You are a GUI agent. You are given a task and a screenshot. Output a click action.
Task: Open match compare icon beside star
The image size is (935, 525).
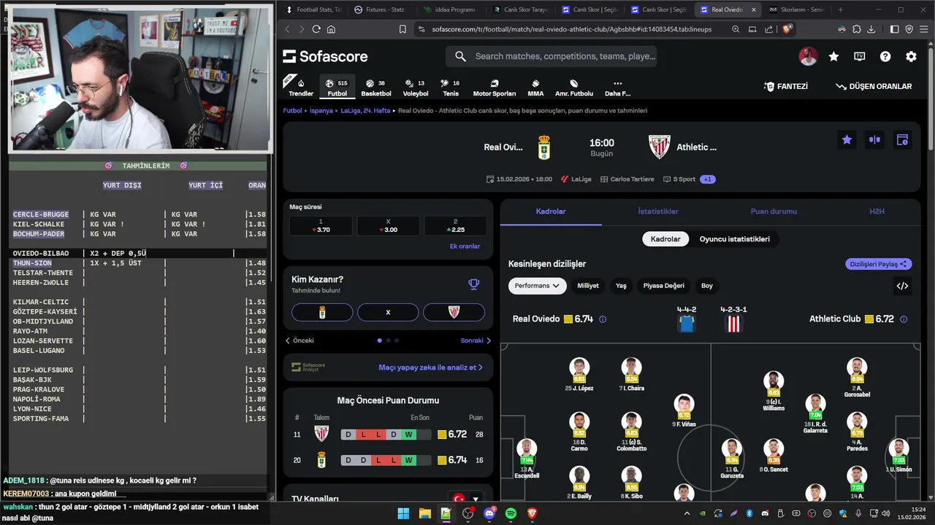point(874,140)
